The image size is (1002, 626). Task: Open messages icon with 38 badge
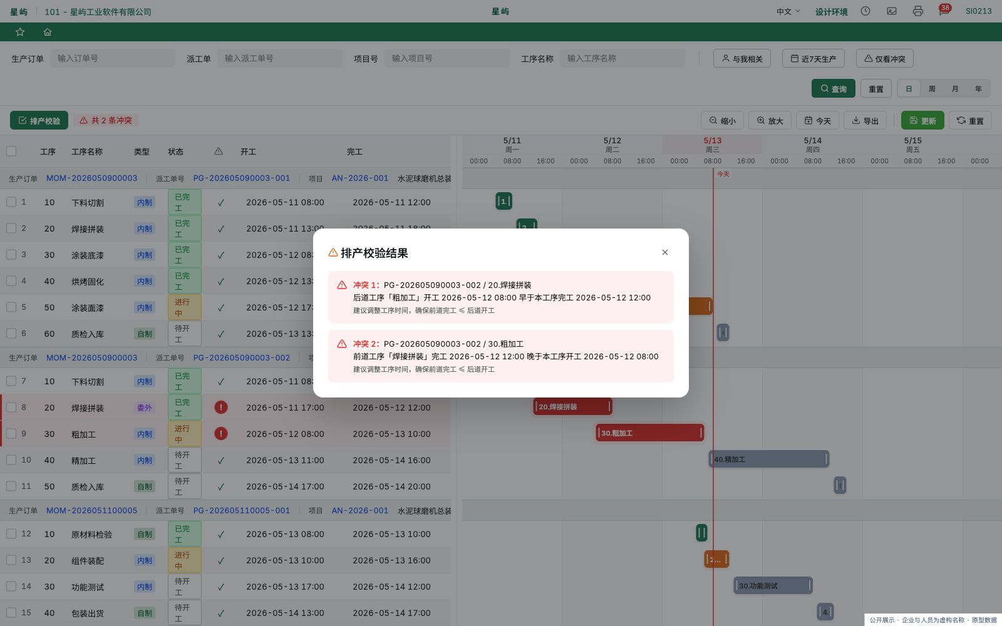click(x=944, y=11)
